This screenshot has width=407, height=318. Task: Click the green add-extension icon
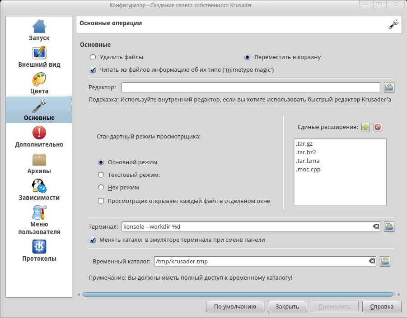click(x=366, y=127)
